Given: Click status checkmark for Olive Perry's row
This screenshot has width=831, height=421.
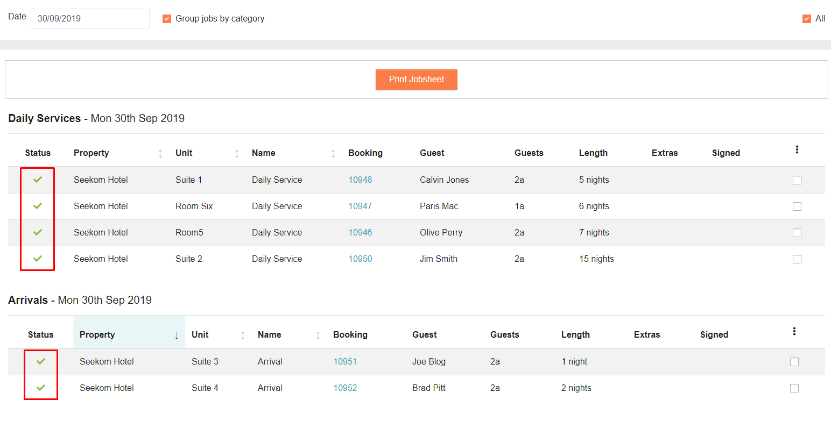Looking at the screenshot, I should tap(38, 232).
